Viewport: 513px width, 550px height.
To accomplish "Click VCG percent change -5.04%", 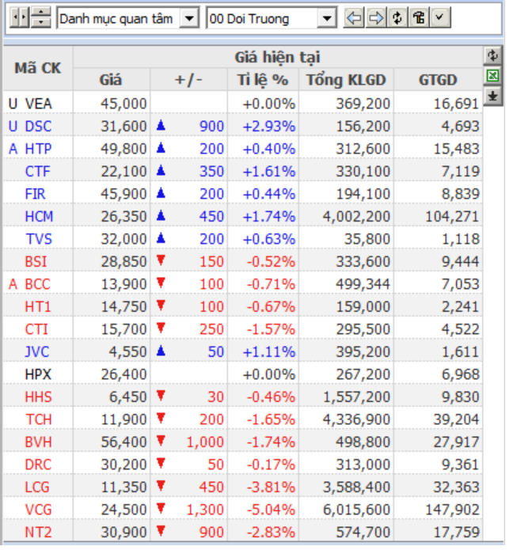I will tap(271, 510).
